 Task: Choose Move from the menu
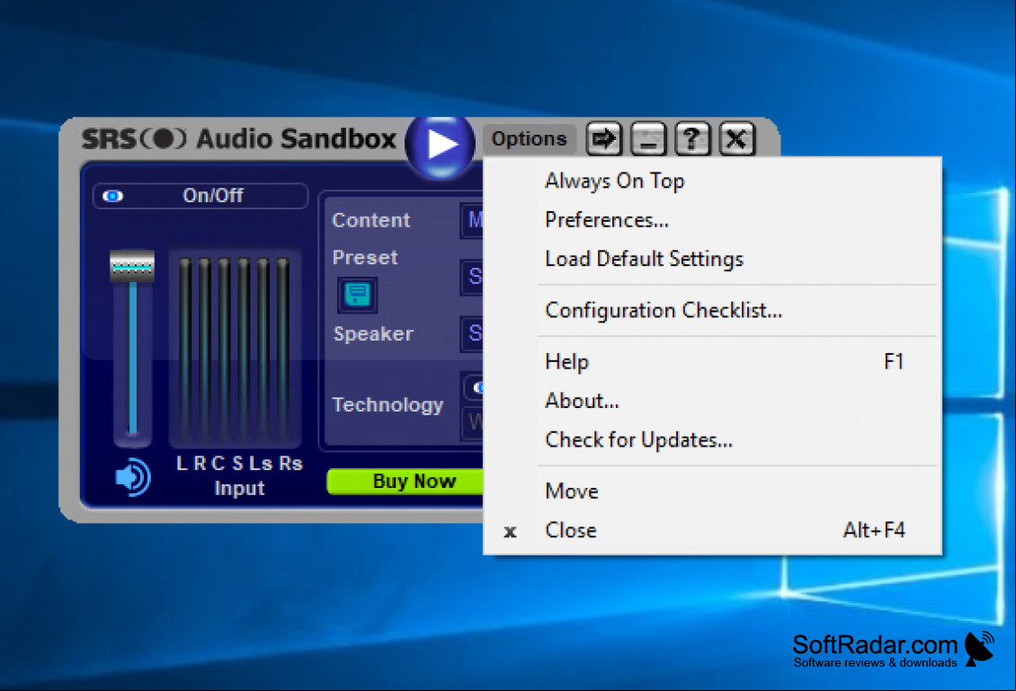[713, 491]
